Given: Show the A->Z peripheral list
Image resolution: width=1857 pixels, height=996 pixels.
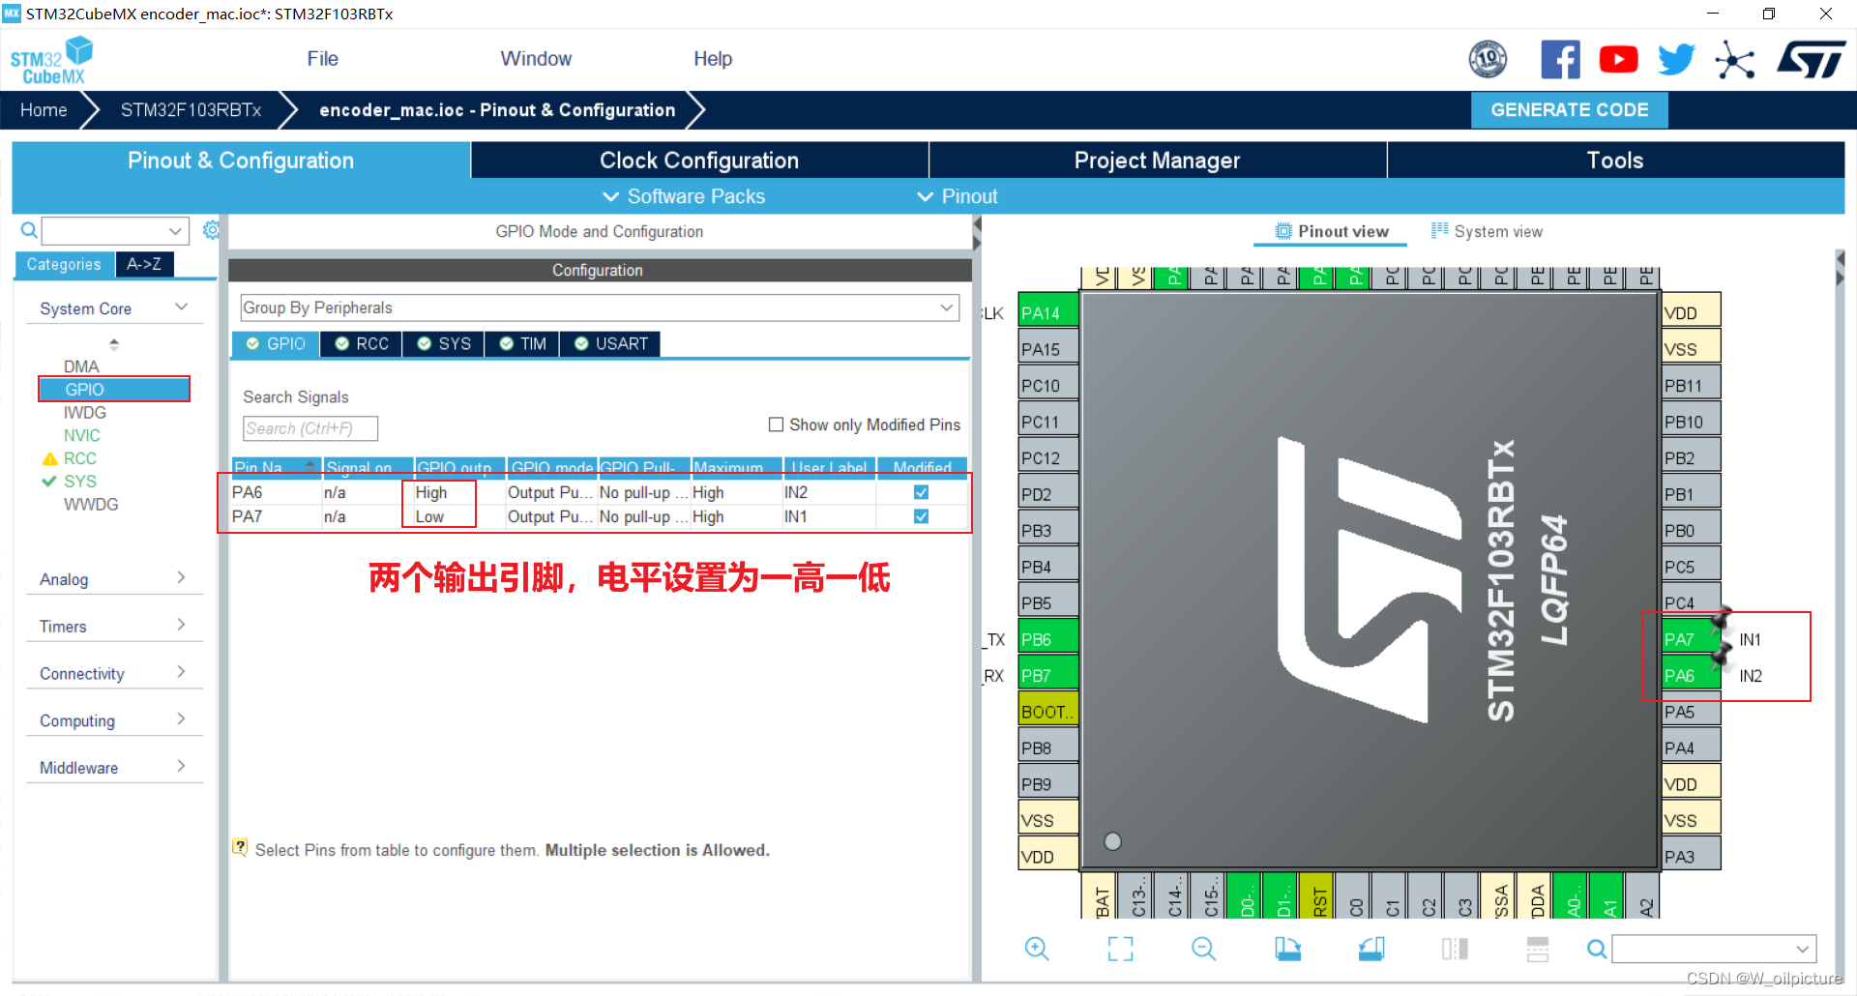Looking at the screenshot, I should 144,264.
